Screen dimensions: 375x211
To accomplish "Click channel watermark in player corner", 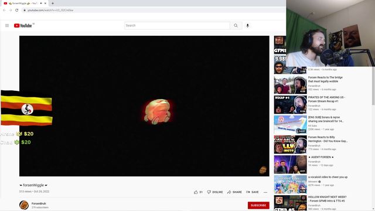I will pos(263,170).
